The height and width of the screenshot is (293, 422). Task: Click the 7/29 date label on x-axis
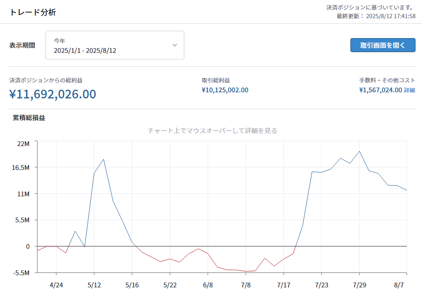[x=360, y=285]
